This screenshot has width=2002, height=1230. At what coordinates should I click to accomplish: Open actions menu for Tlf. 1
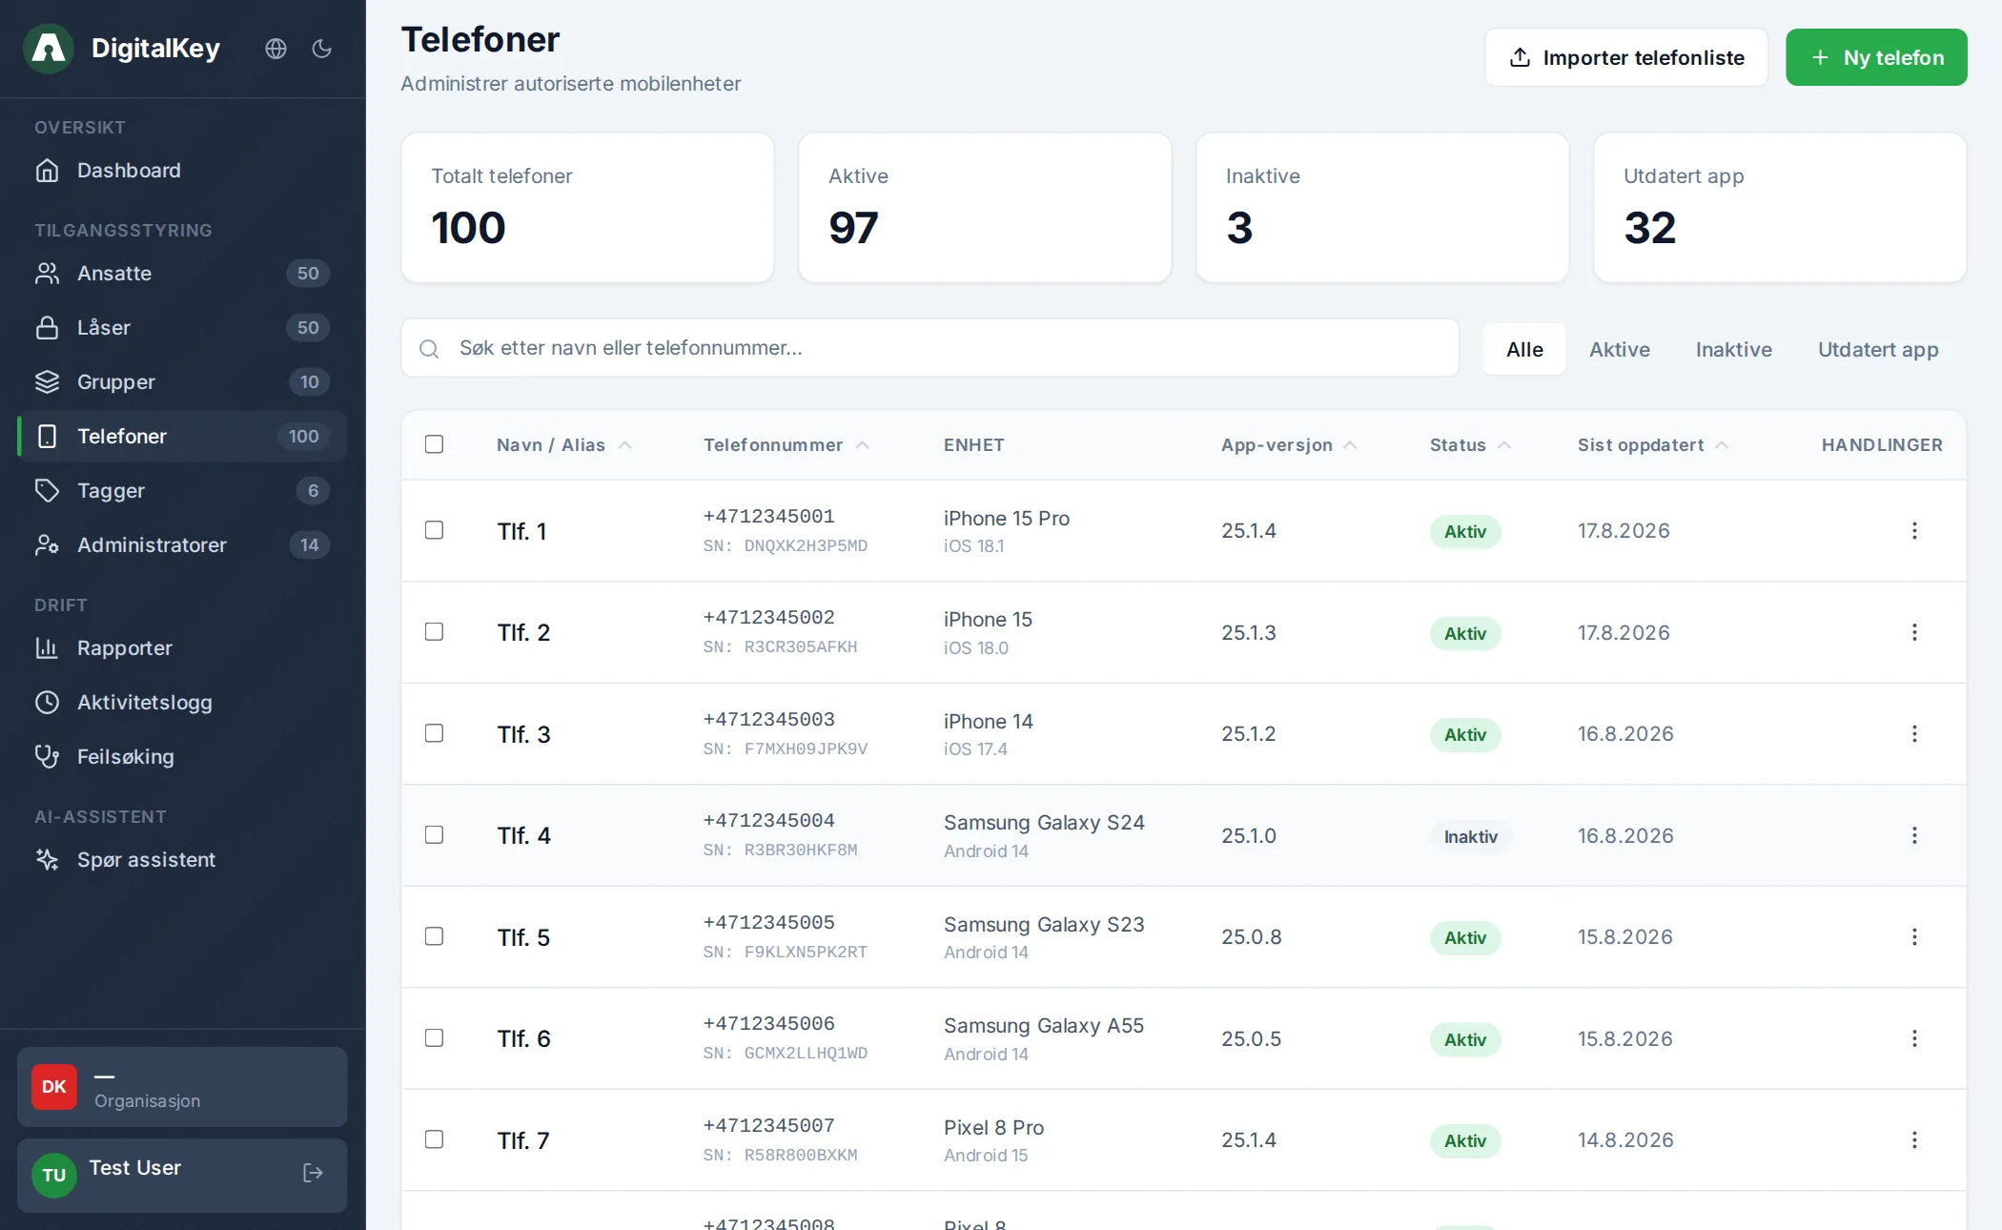(x=1914, y=531)
